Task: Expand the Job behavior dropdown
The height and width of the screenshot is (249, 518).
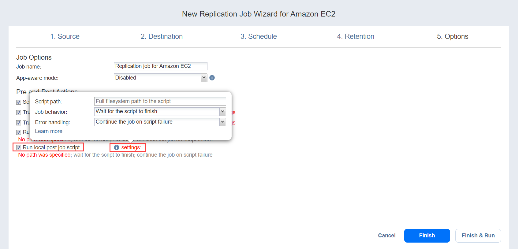Action: (x=222, y=111)
